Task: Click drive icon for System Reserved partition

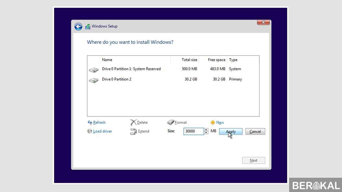Action: tap(94, 70)
